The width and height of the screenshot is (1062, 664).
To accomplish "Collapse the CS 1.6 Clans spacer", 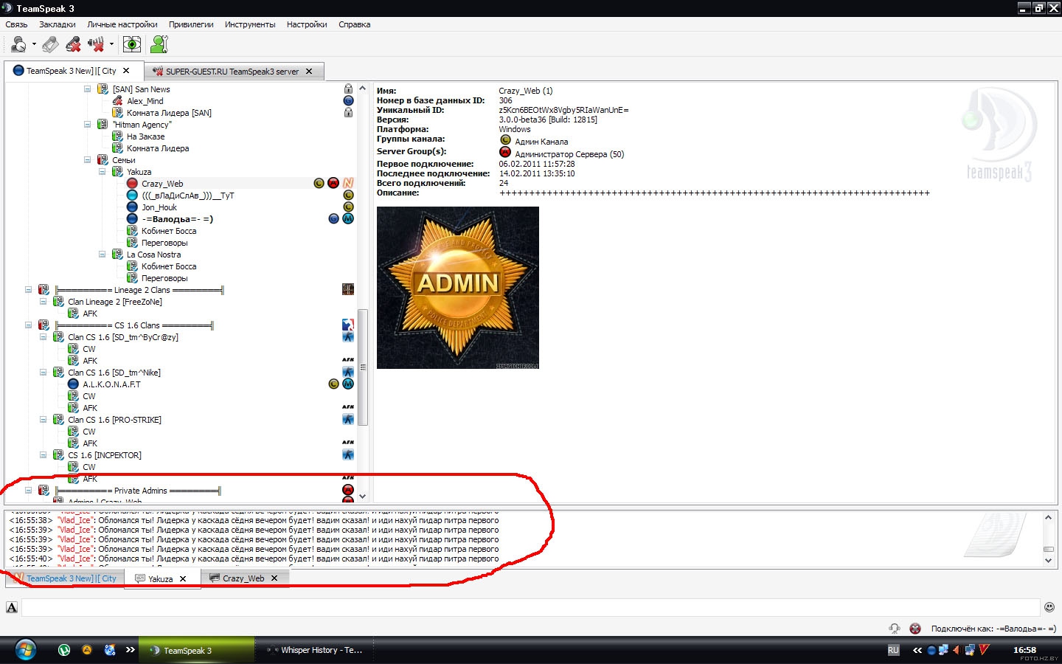I will coord(28,325).
